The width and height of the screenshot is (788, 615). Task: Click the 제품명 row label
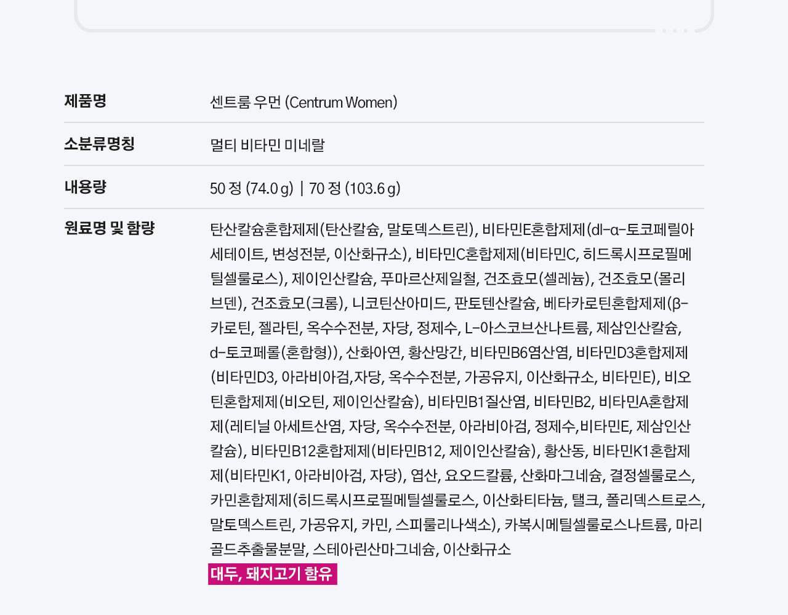pyautogui.click(x=86, y=101)
